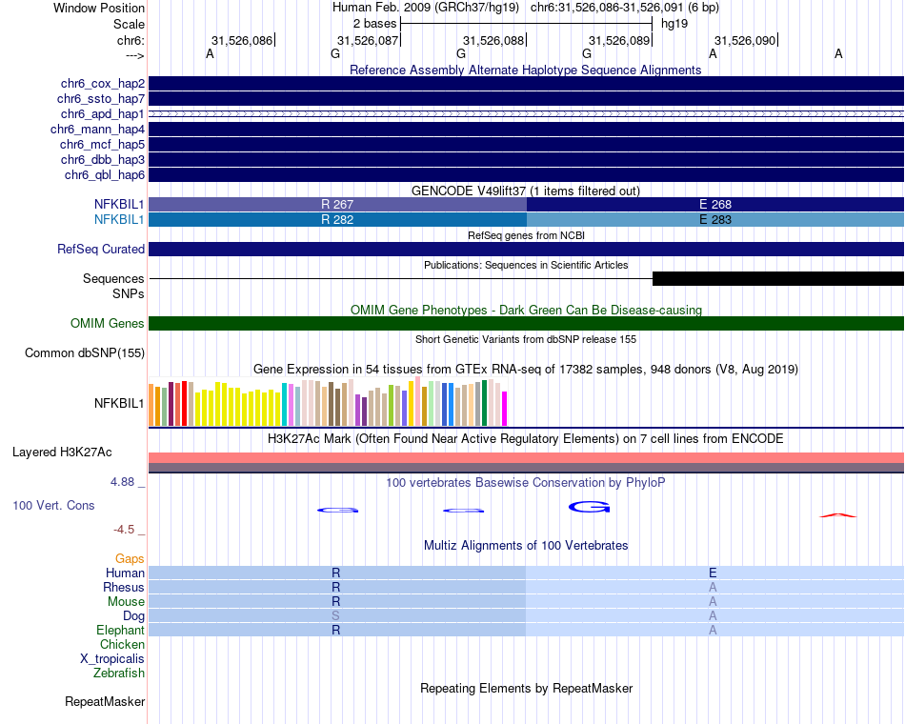Click the Mouse species label

126,602
